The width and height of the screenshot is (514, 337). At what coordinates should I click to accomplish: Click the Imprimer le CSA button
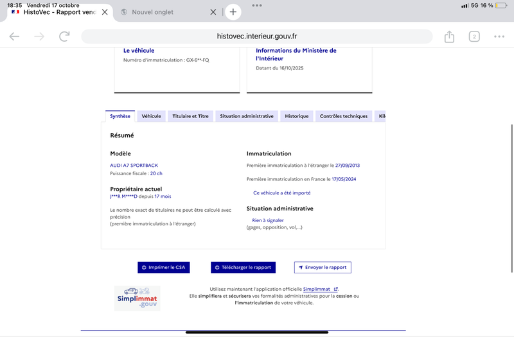tap(164, 267)
